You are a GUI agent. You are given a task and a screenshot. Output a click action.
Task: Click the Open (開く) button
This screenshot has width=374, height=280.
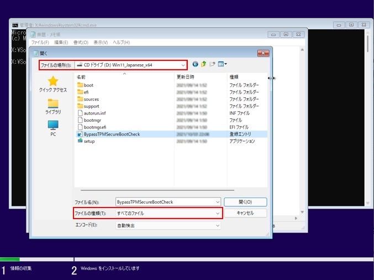coord(245,202)
